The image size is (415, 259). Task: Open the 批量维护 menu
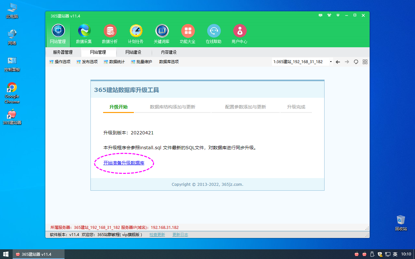[142, 62]
